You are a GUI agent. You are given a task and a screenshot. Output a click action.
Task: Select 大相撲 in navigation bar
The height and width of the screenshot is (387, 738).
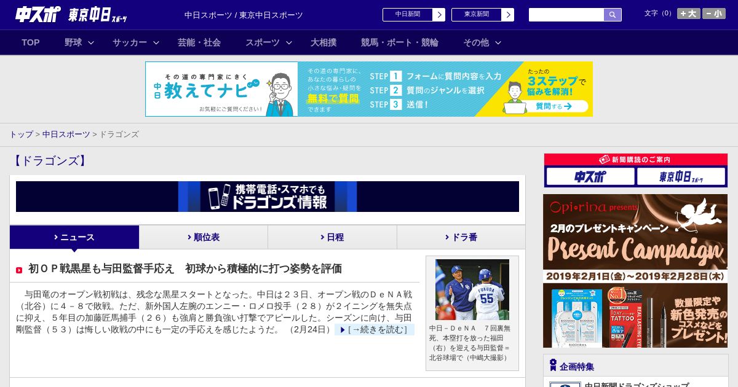pyautogui.click(x=323, y=42)
